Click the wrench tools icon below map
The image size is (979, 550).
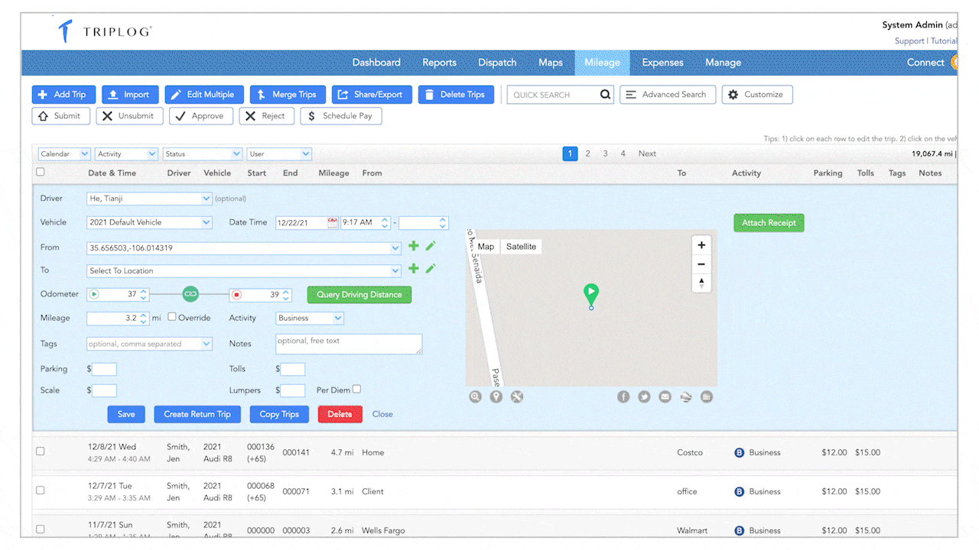click(517, 396)
